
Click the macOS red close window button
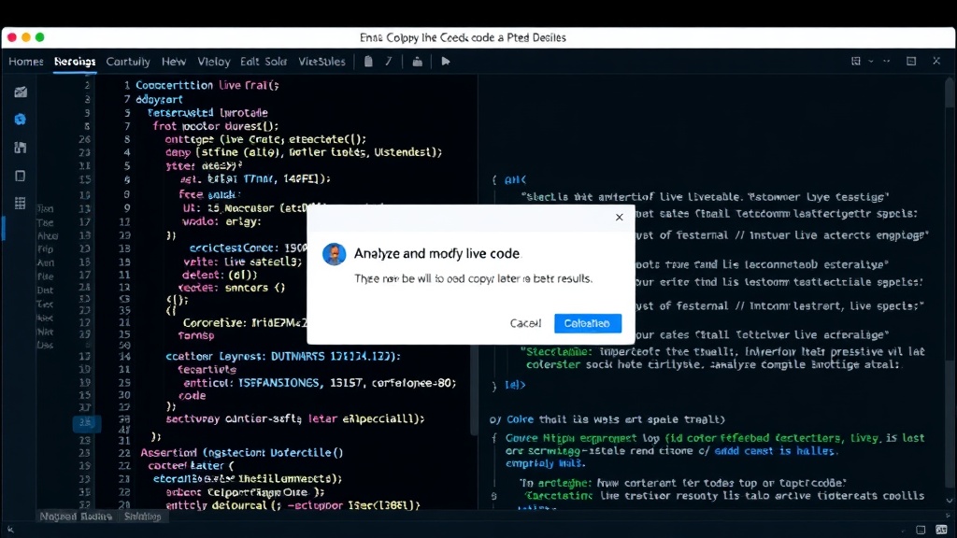click(x=11, y=37)
